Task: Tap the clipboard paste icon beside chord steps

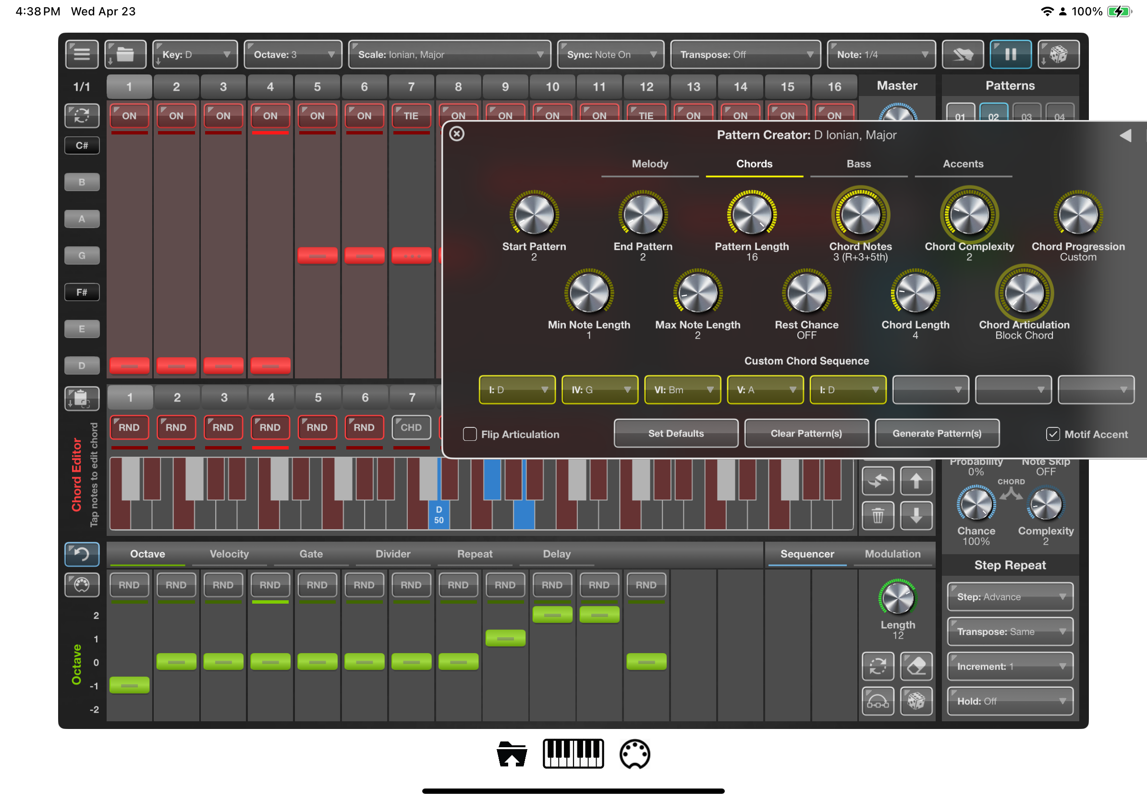Action: (82, 399)
